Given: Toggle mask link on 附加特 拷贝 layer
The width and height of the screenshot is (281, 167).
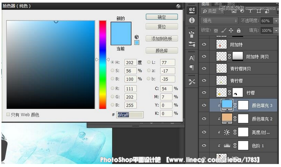Looking at the screenshot, I should click(x=229, y=57).
